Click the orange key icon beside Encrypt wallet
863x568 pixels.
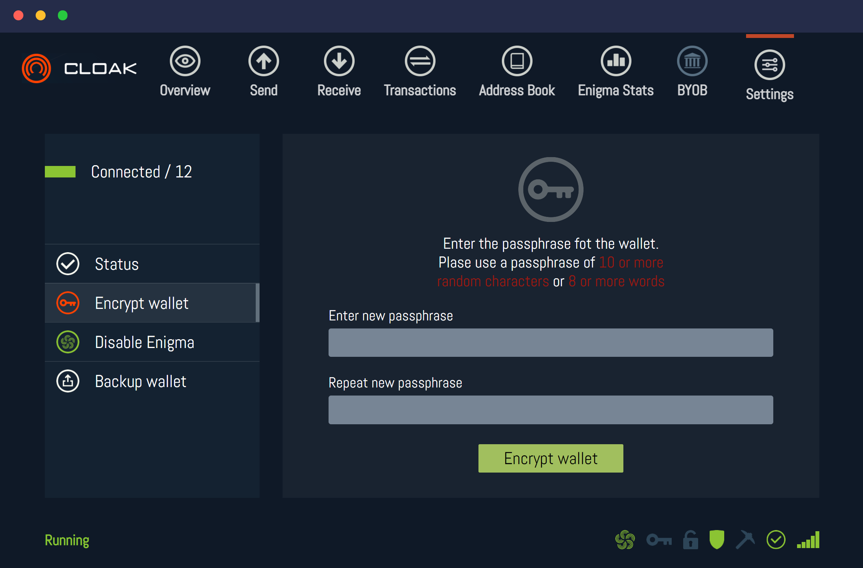tap(68, 303)
